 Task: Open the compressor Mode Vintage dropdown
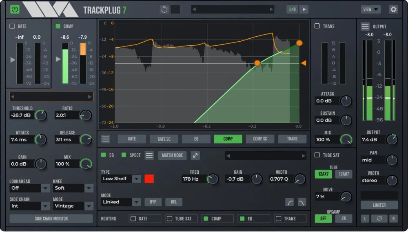[73, 206]
